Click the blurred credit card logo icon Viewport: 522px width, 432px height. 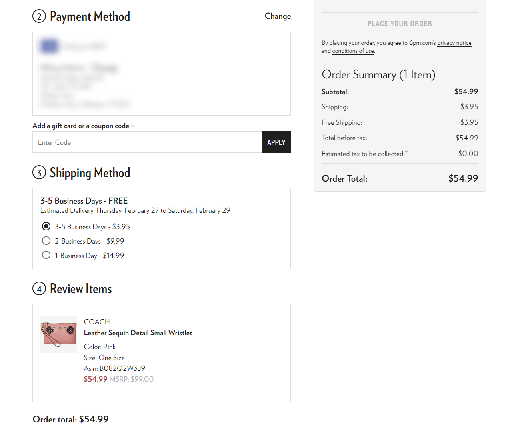(x=49, y=46)
